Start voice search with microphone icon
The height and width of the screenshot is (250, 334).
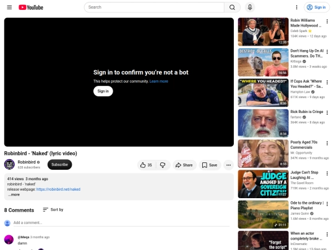[x=250, y=7]
